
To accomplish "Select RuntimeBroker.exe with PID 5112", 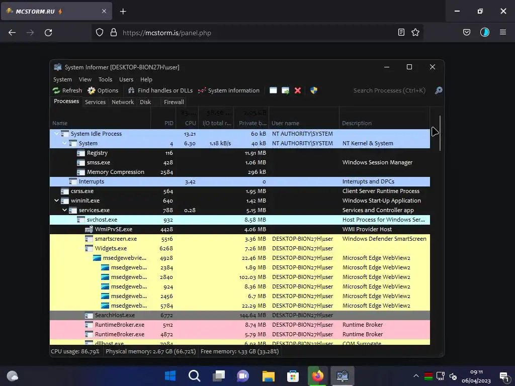I will [240, 325].
